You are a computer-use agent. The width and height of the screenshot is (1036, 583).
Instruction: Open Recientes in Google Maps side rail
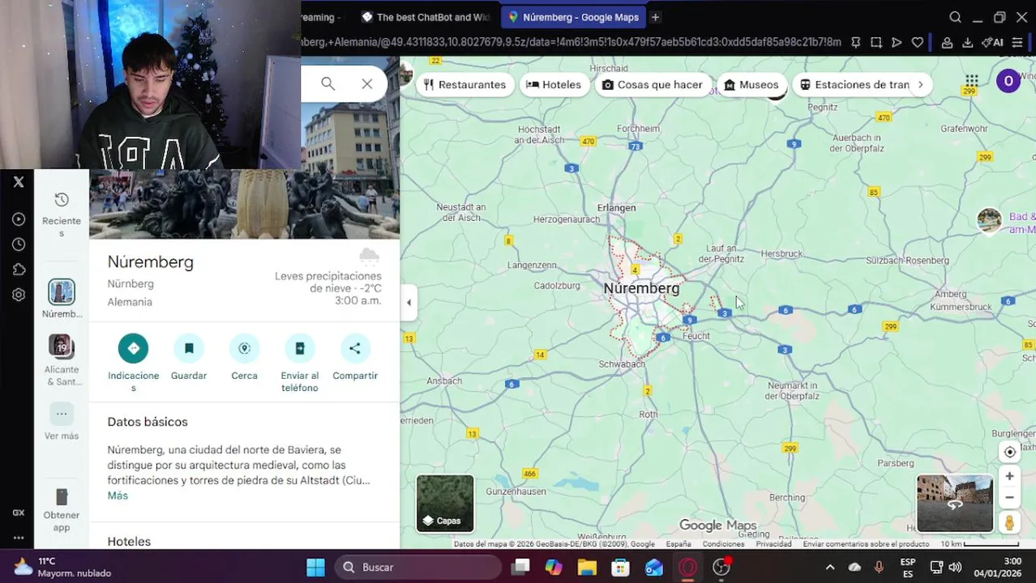point(62,215)
